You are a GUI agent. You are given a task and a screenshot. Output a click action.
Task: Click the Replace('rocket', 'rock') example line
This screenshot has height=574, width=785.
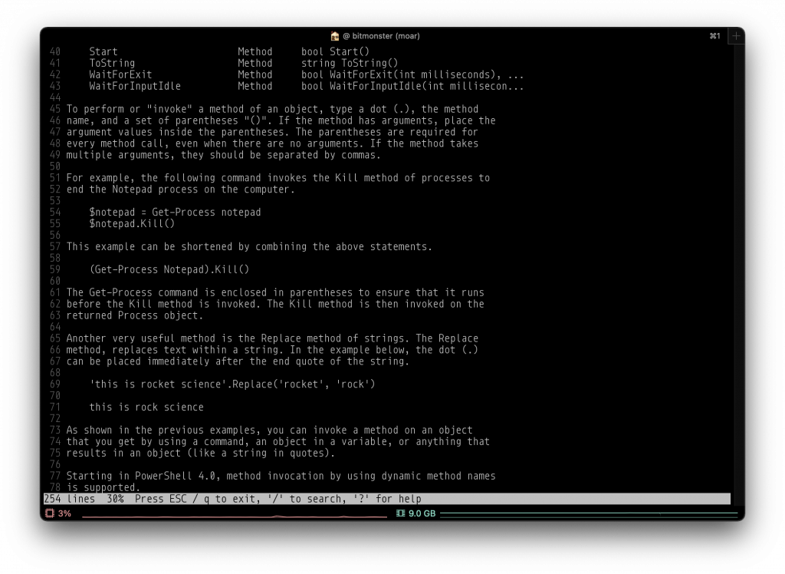[232, 384]
